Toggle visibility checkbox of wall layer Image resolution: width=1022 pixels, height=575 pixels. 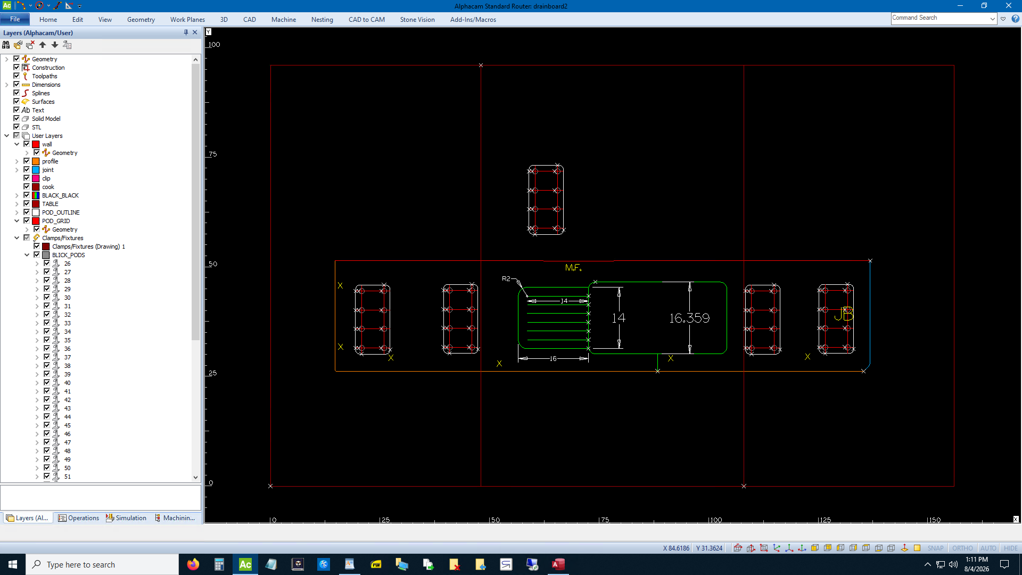tap(27, 144)
